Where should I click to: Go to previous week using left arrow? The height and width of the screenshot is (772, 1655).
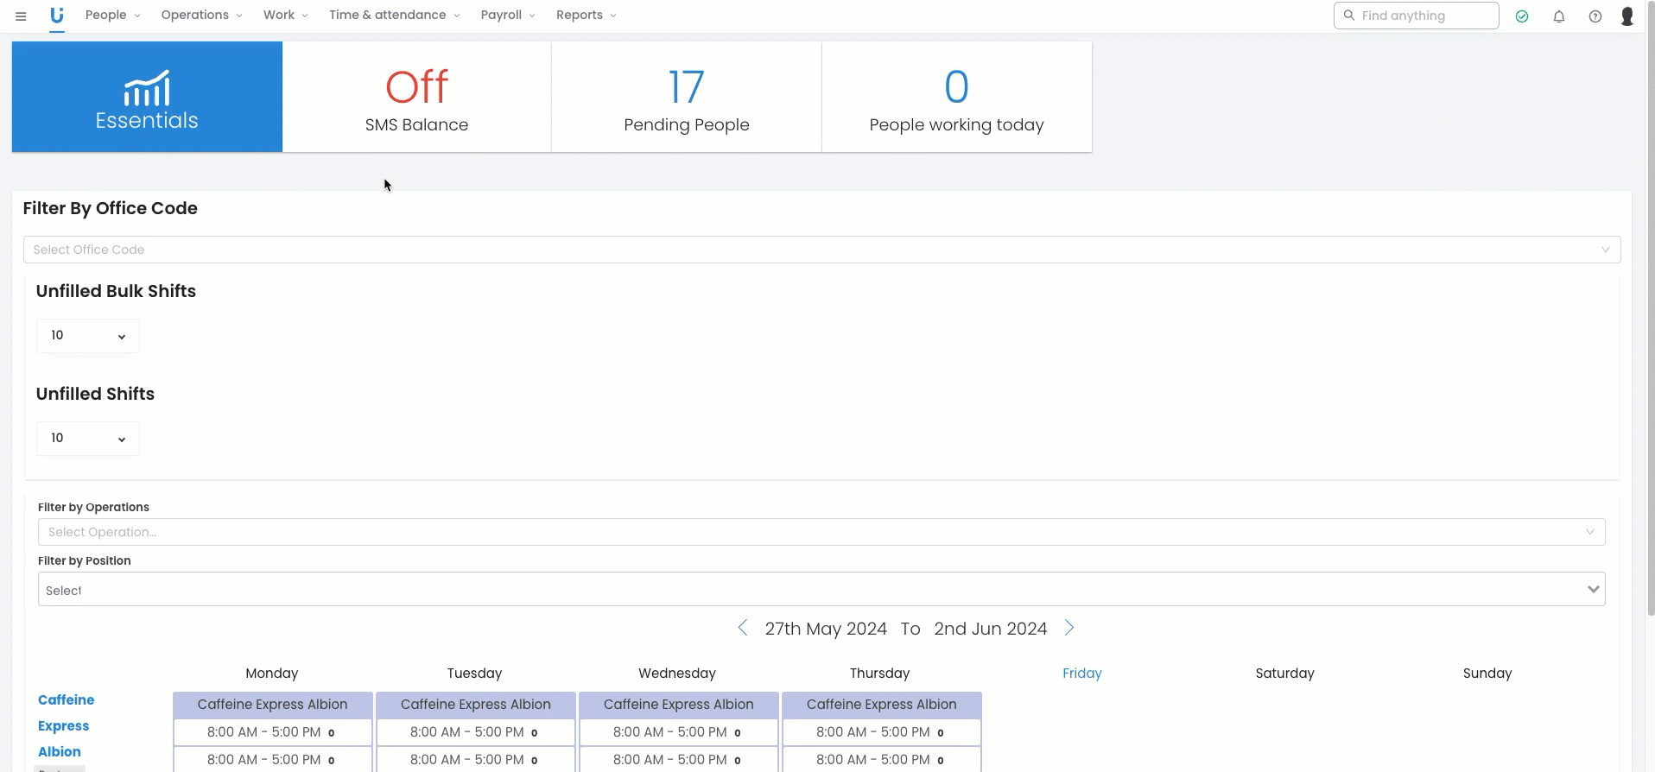coord(743,628)
